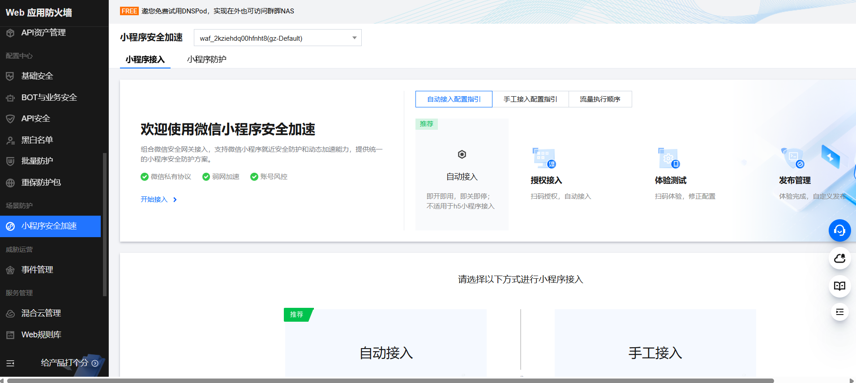Switch to the 小程序接入 tab
The height and width of the screenshot is (383, 856).
(x=145, y=60)
